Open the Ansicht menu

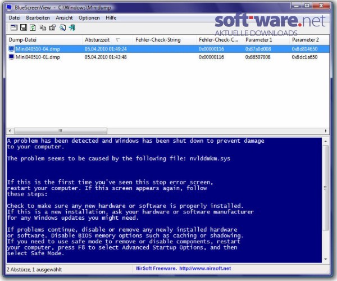(x=64, y=18)
